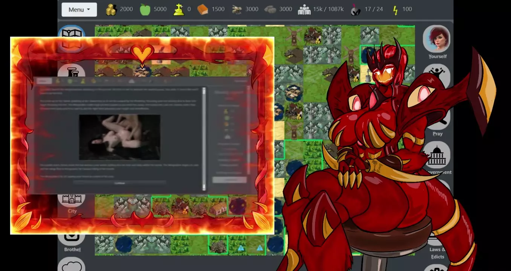
Task: Click the cloud icon at the bottom of left sidebar
Action: tap(72, 265)
